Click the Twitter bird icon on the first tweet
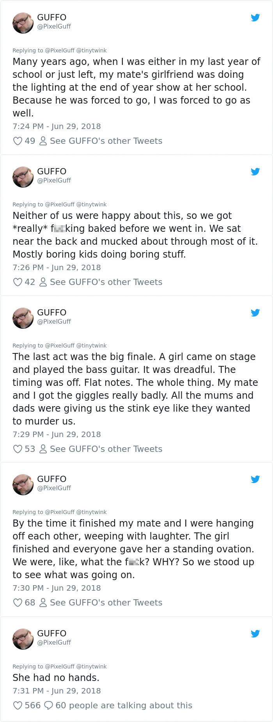 255,17
